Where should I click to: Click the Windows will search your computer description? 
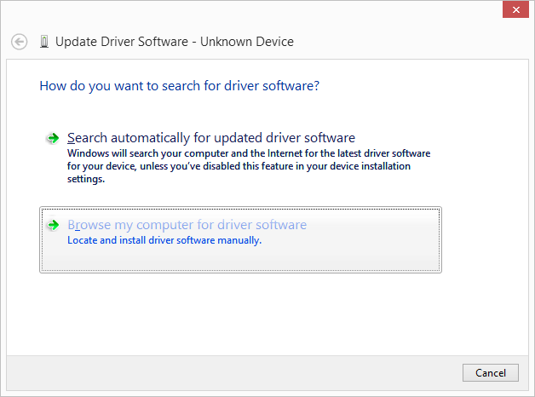click(x=249, y=166)
